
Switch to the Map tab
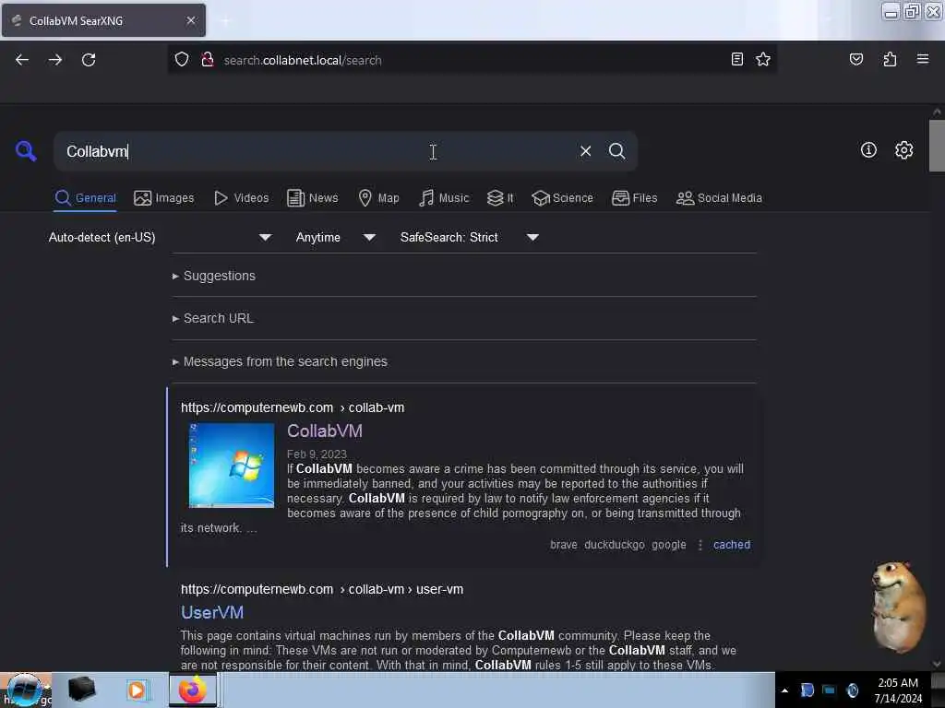click(378, 198)
